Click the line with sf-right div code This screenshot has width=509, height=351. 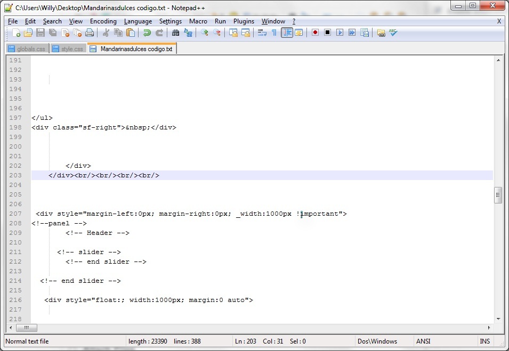(104, 127)
